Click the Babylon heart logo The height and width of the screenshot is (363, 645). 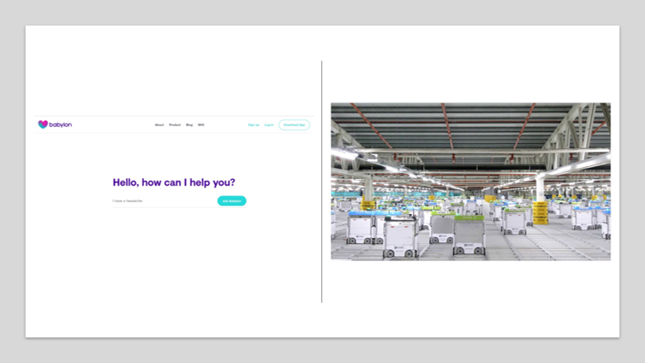tap(43, 124)
